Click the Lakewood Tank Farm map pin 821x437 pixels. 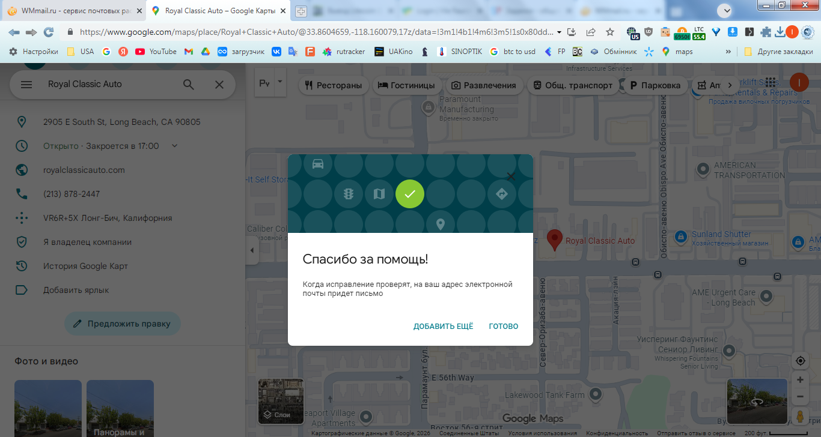[596, 394]
